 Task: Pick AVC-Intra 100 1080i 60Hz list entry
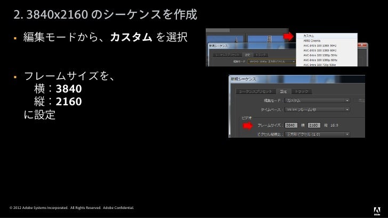point(327,51)
